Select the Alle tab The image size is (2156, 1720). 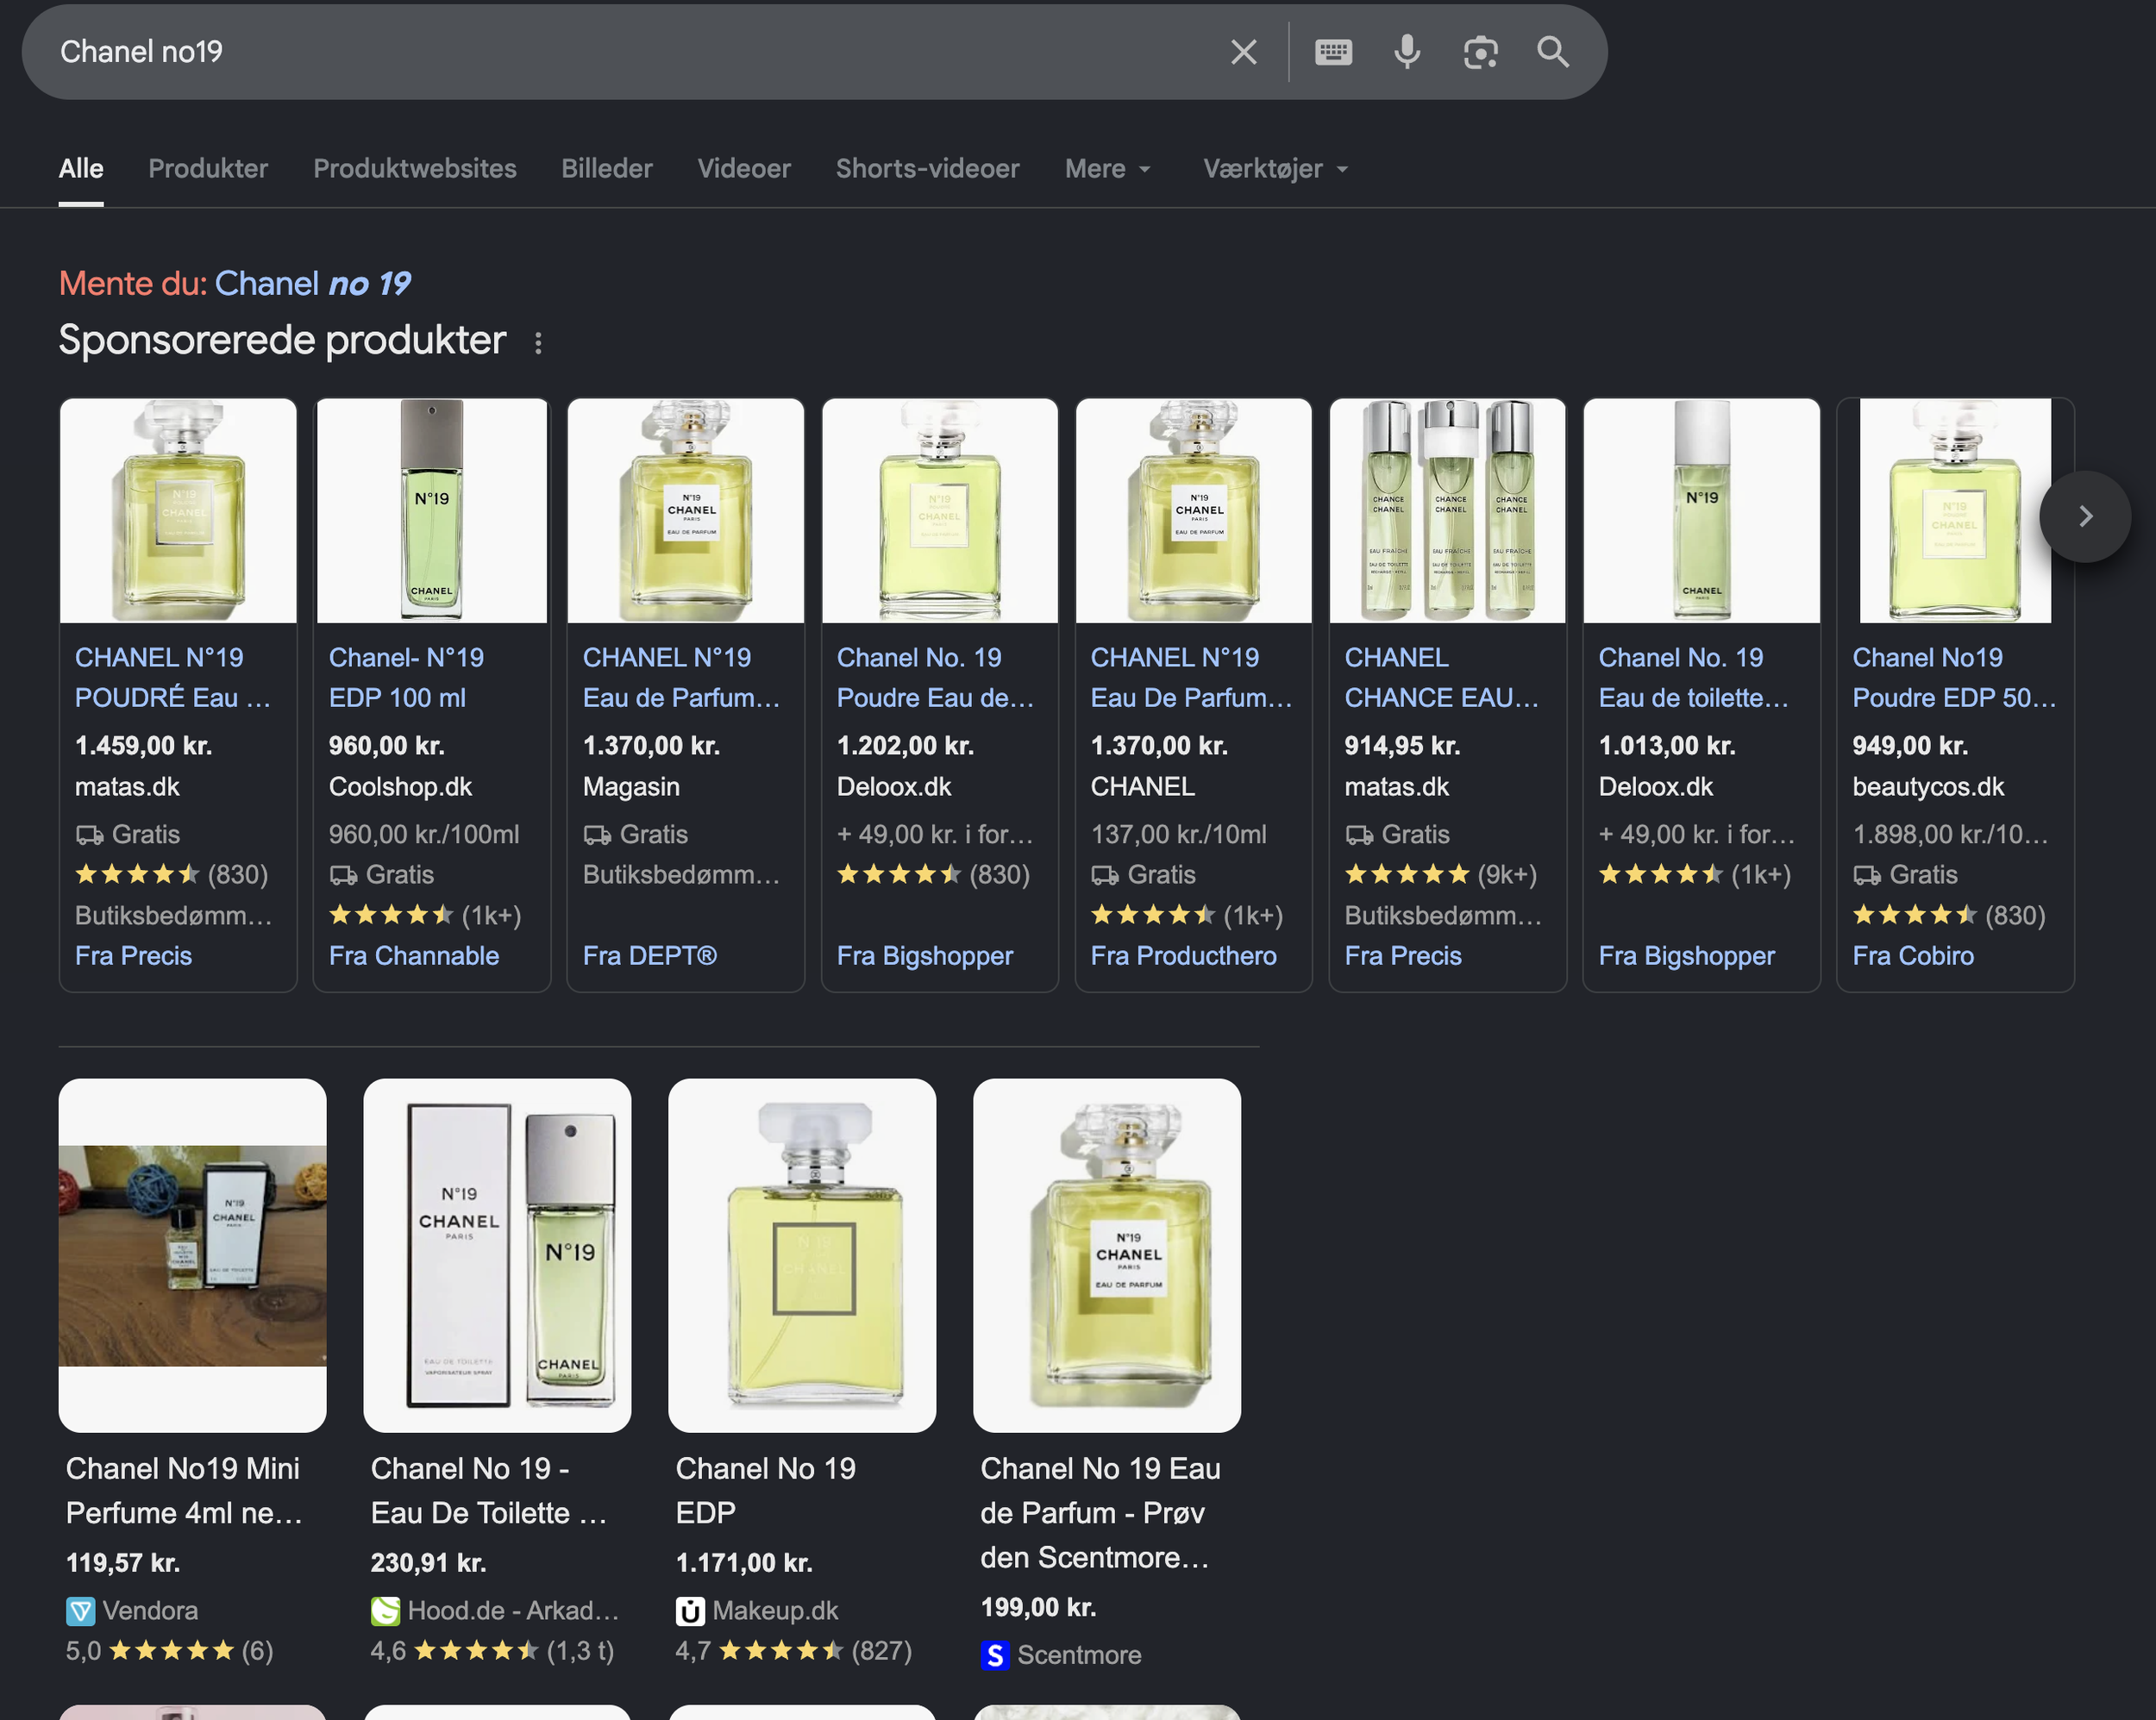pyautogui.click(x=81, y=169)
